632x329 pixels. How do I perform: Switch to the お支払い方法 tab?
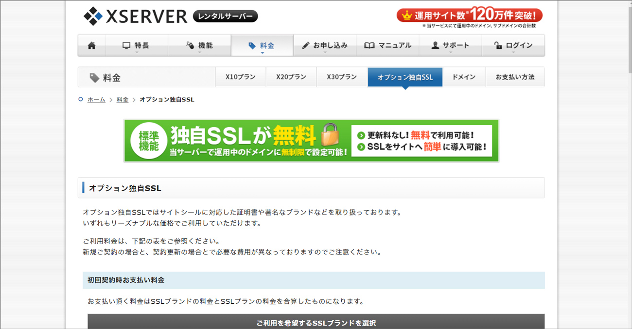(515, 77)
